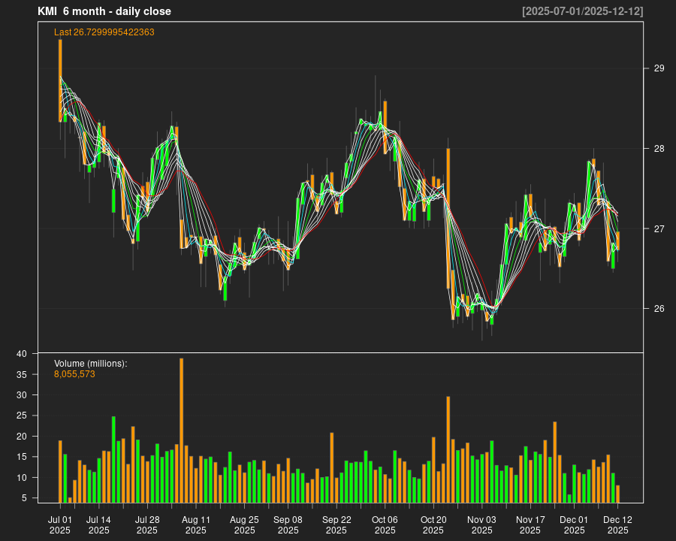The height and width of the screenshot is (541, 676).
Task: Select the Sep 22 2025 date marker
Action: (x=336, y=524)
